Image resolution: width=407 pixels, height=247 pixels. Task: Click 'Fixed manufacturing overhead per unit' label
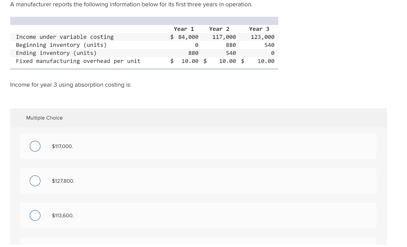(78, 61)
